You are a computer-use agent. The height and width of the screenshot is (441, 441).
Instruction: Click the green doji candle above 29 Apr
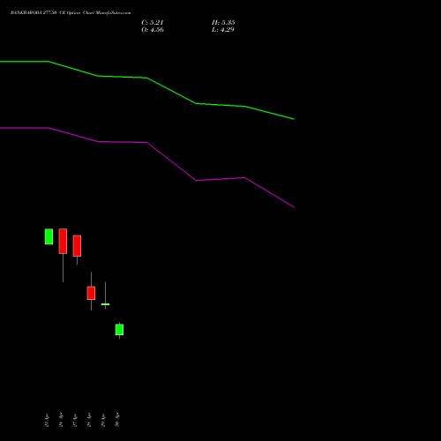105,304
